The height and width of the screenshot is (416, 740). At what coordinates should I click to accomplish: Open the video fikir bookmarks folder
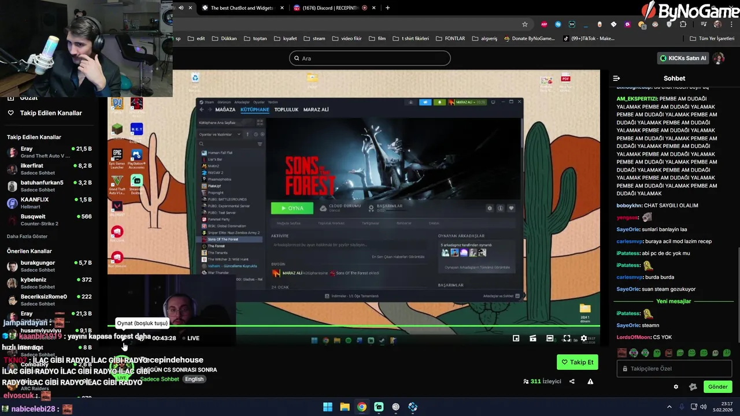347,39
